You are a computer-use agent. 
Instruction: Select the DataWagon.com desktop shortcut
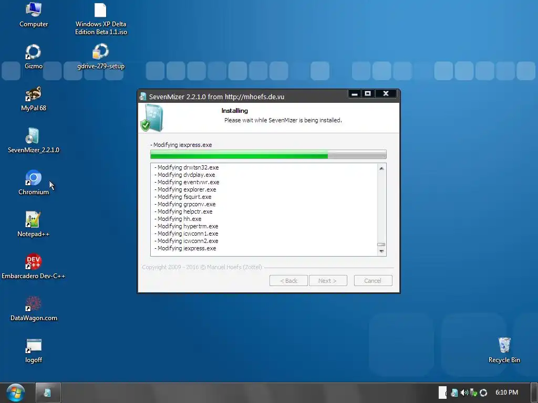click(33, 309)
